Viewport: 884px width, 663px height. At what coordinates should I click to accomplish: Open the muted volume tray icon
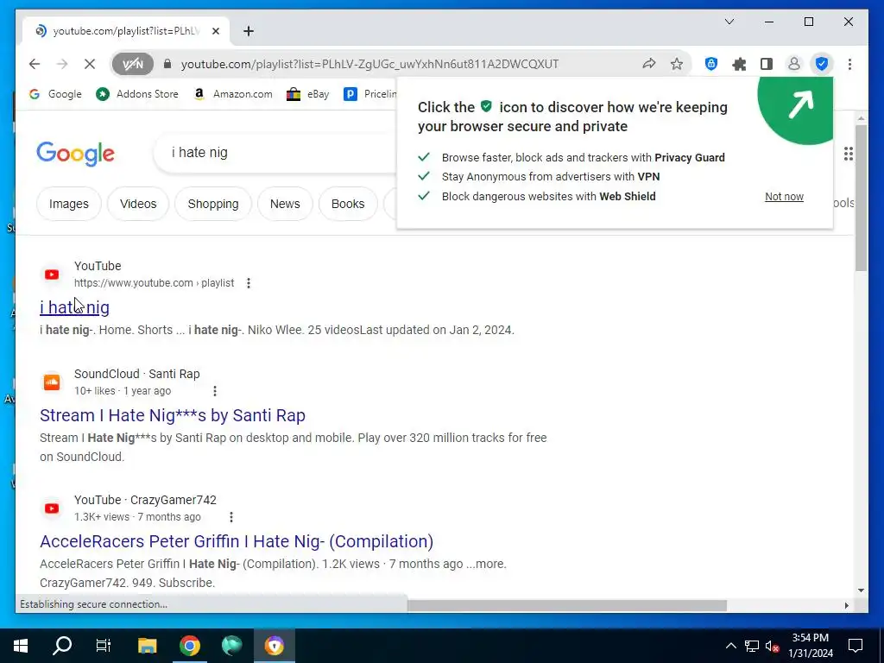tap(772, 646)
